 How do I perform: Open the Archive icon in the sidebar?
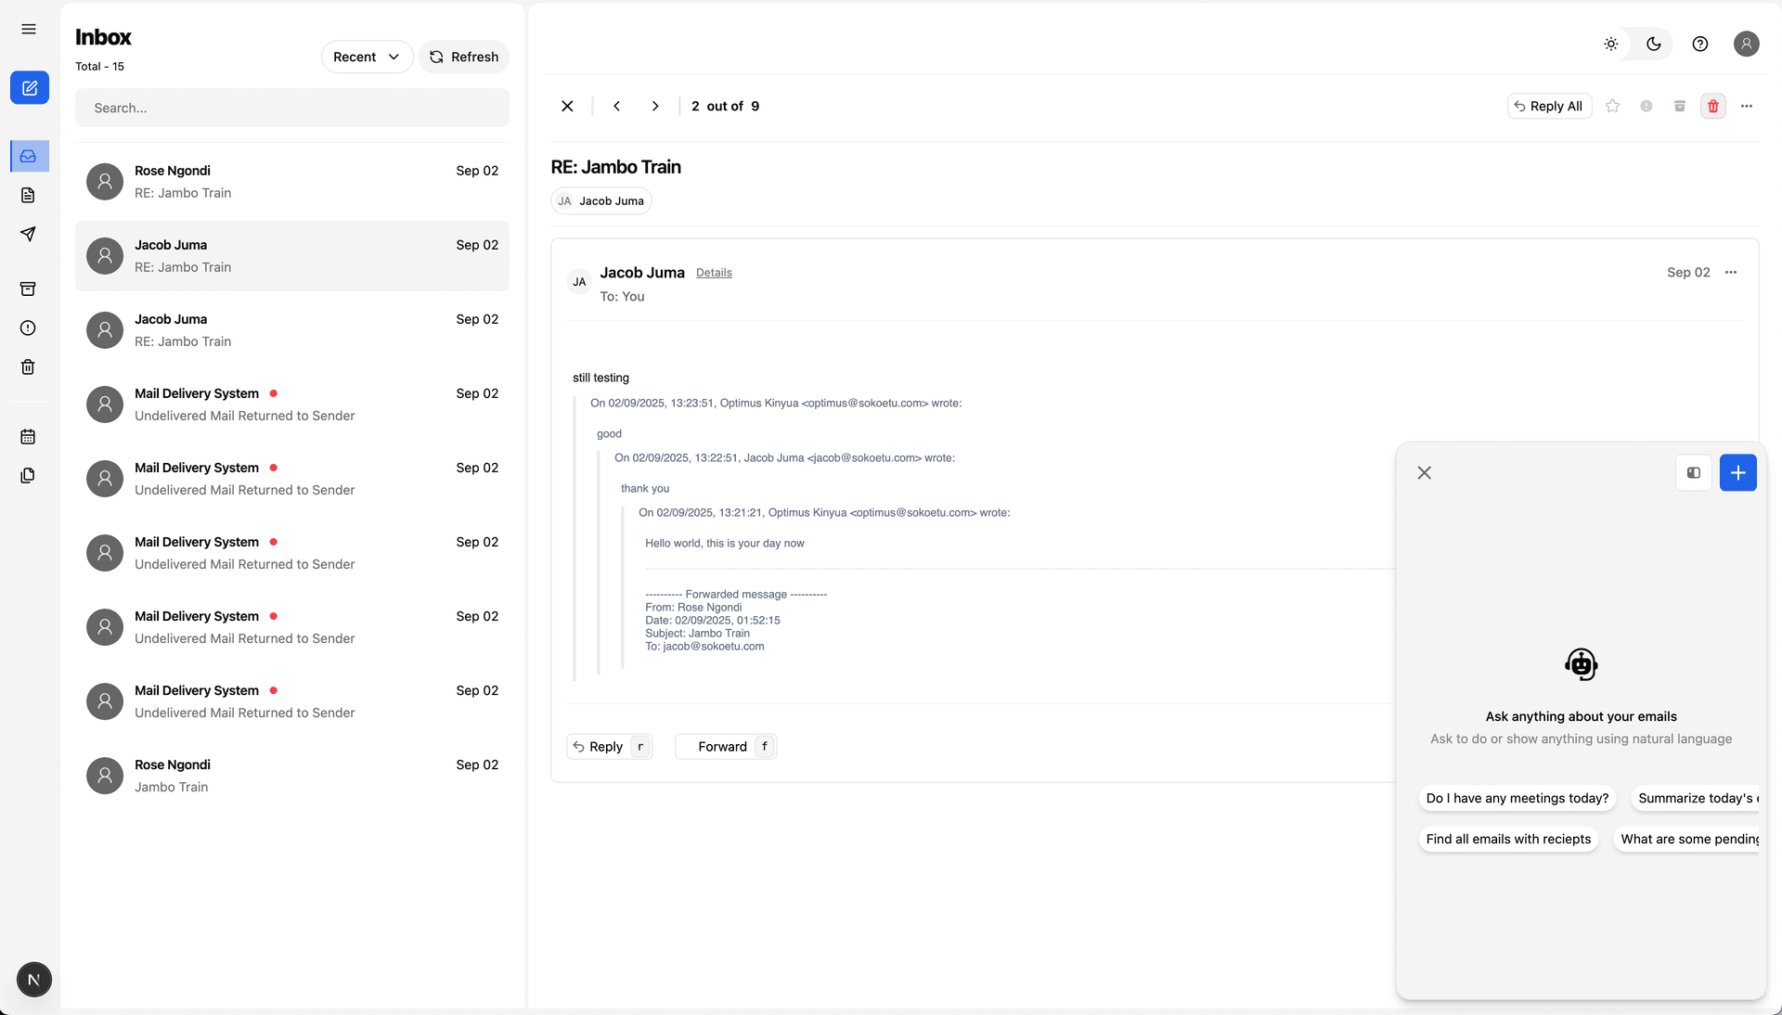(29, 289)
